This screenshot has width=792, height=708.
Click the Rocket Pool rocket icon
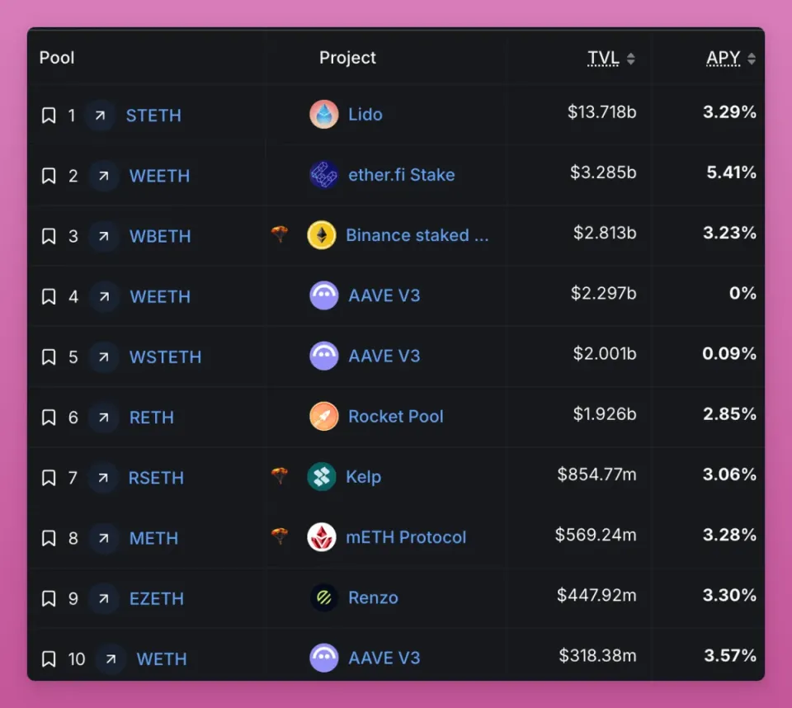click(x=324, y=417)
